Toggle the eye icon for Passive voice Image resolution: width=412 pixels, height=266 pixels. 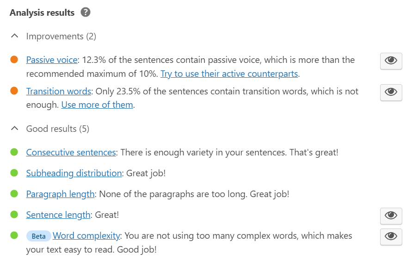tap(391, 61)
